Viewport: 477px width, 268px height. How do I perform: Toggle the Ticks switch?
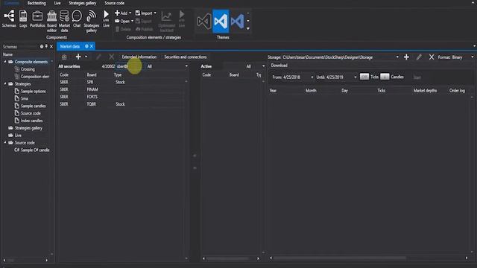click(x=364, y=77)
